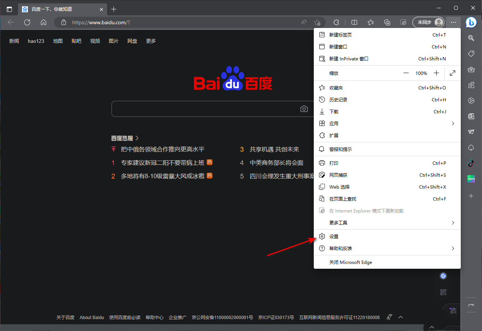
Task: Click the padlock site info icon
Action: 64,22
